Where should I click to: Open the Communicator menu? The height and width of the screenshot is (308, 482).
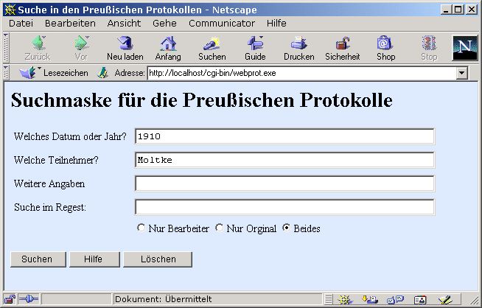pos(222,24)
